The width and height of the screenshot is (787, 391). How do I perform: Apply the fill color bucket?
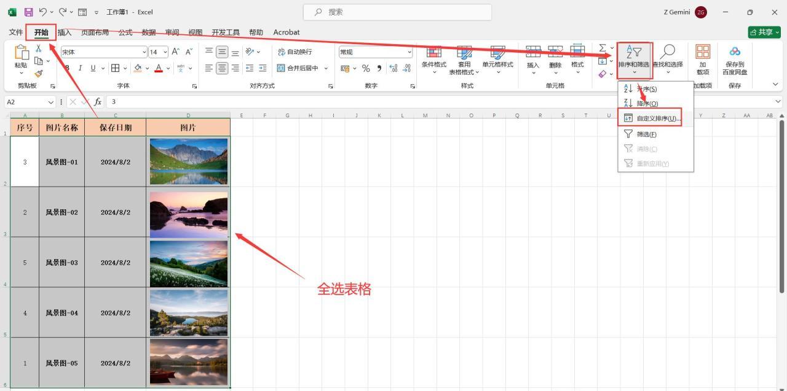138,68
